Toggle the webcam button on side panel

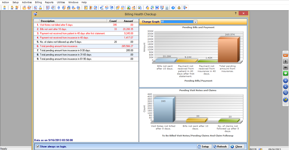(285, 67)
